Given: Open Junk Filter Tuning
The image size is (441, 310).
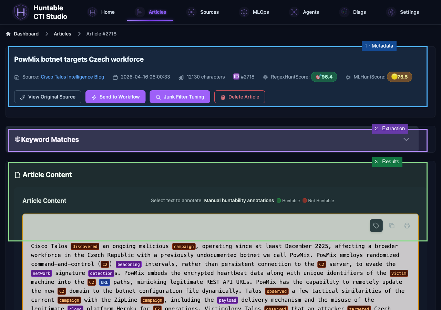Looking at the screenshot, I should [180, 97].
